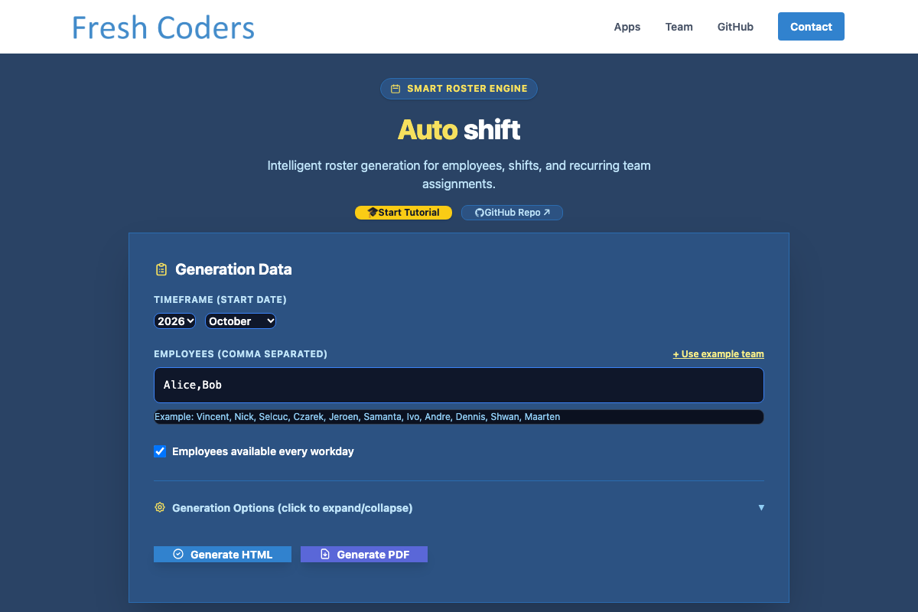Toggle Employees available every workday checkbox
The width and height of the screenshot is (918, 612).
coord(160,451)
